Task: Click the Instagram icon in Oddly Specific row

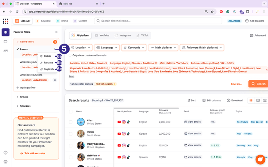Action: pos(124,145)
